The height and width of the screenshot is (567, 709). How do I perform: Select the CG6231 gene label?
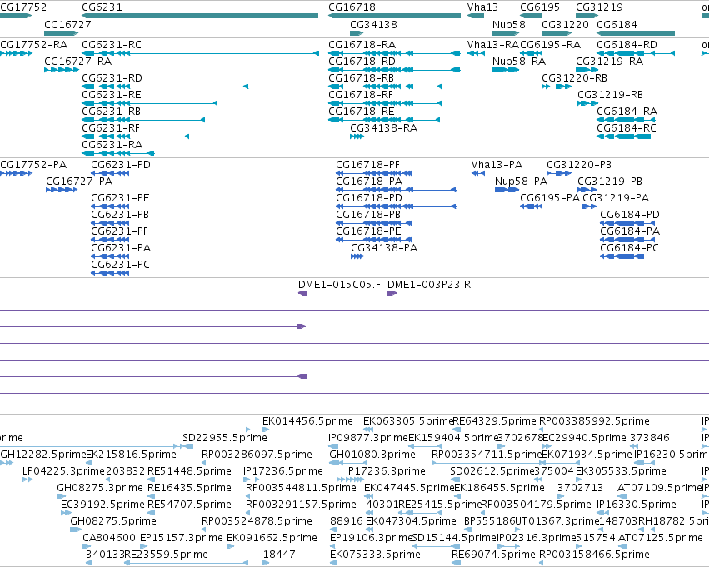tap(102, 7)
